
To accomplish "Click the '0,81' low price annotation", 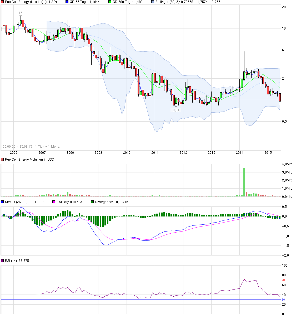I will 176,110.
